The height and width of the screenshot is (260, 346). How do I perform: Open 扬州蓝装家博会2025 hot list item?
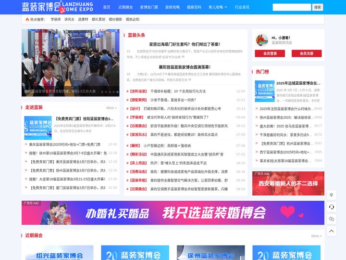(286, 117)
